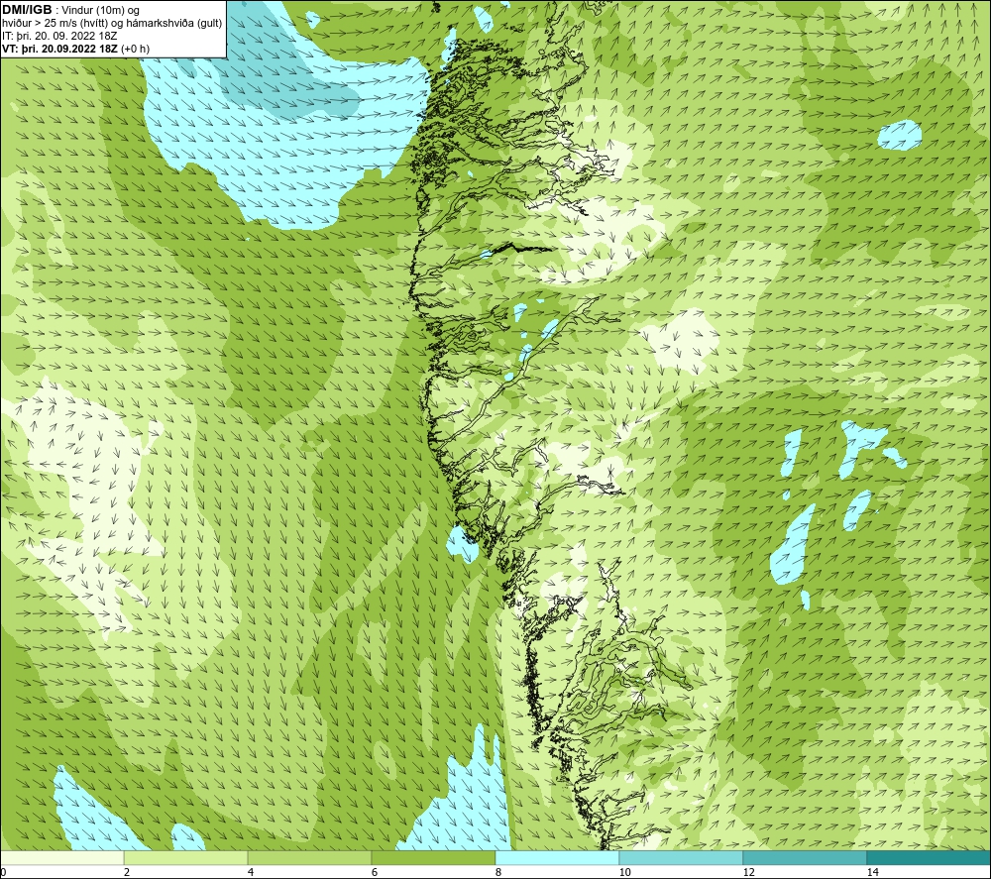Click the scale label '14'
This screenshot has height=879, width=991.
872,873
